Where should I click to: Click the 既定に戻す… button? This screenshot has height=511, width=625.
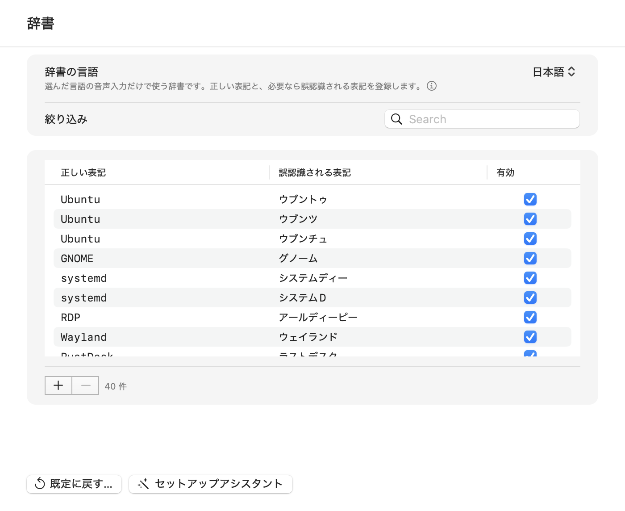click(x=74, y=484)
